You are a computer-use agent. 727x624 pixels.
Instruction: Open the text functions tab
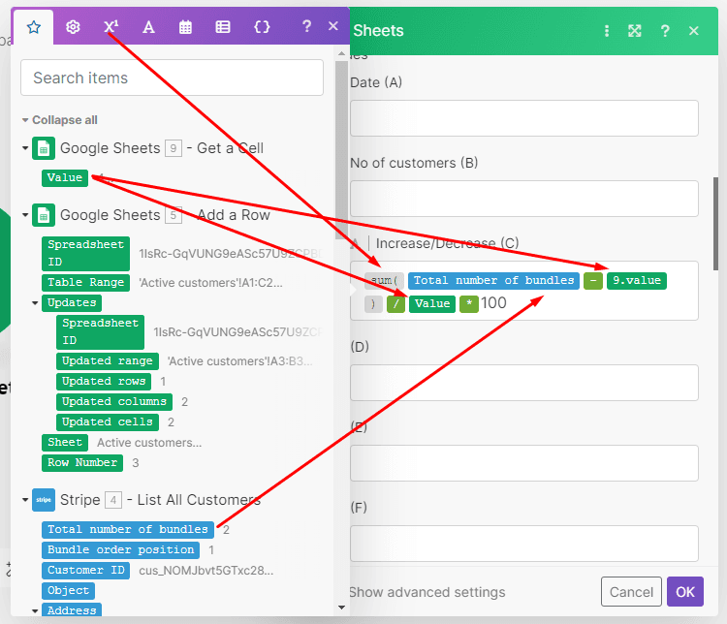coord(148,27)
